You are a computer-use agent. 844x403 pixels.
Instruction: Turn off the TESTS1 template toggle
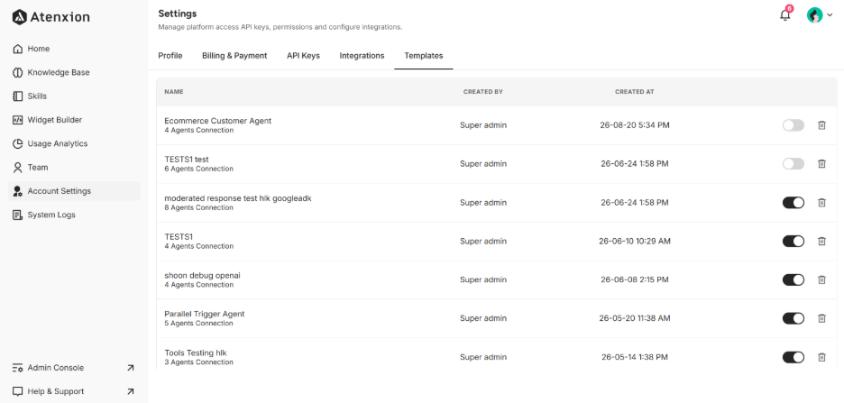[x=793, y=241]
